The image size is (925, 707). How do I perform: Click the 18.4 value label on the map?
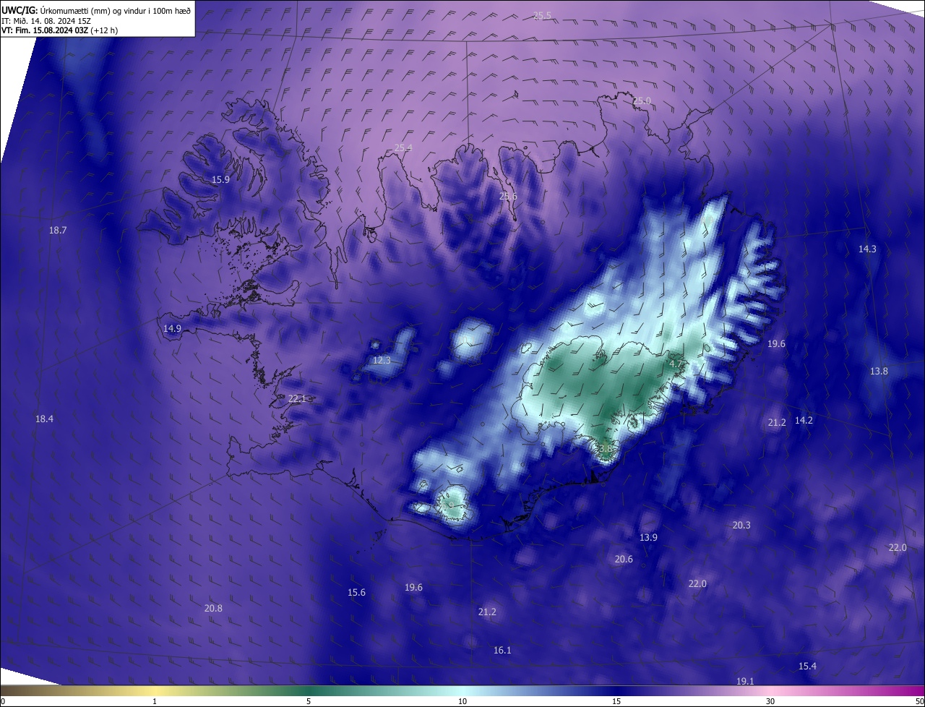coord(44,419)
